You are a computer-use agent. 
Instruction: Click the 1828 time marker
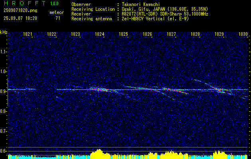pos(195,34)
